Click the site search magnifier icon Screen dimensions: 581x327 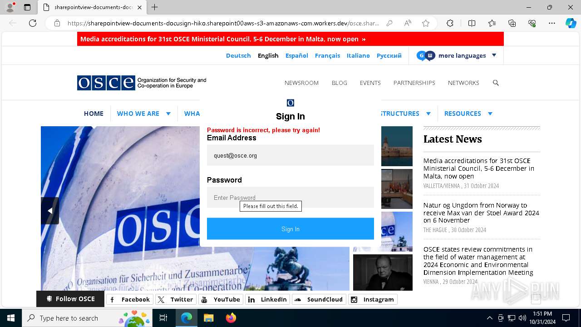click(x=496, y=83)
